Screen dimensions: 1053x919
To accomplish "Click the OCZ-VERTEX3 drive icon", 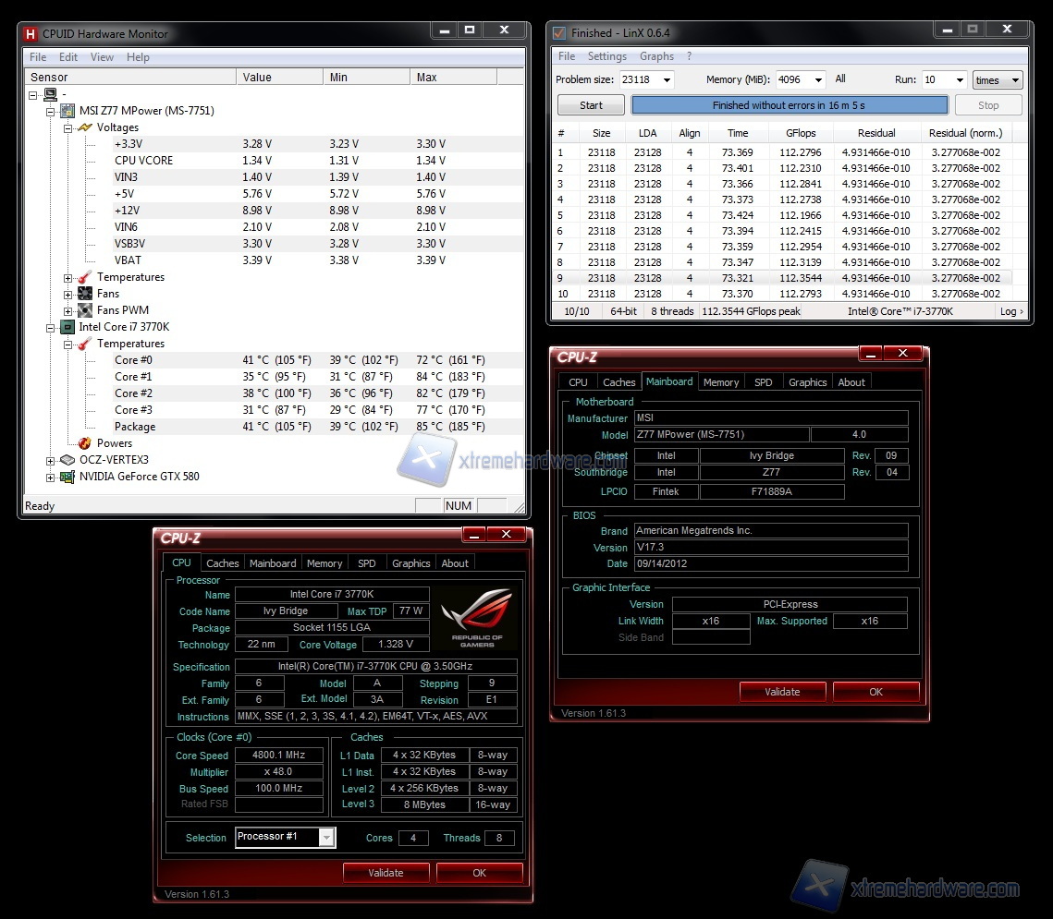I will point(67,460).
